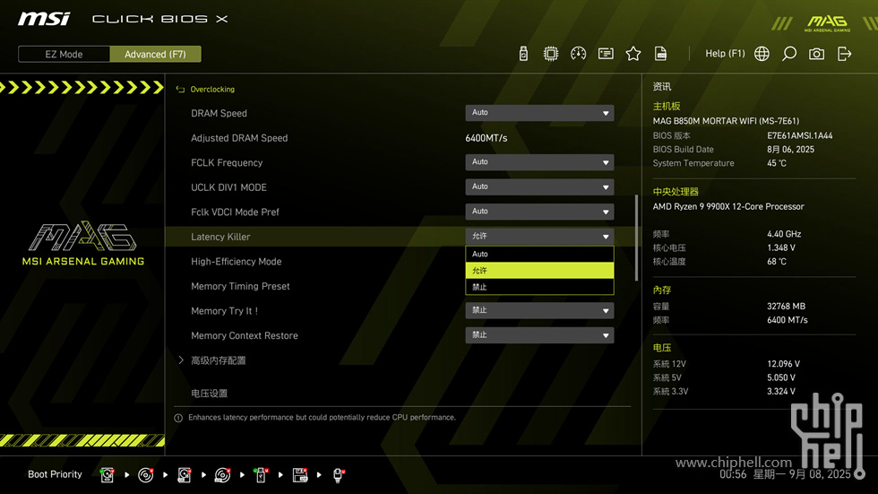Select the USB hard disk boot icon
Viewport: 878px width, 494px height.
click(185, 475)
